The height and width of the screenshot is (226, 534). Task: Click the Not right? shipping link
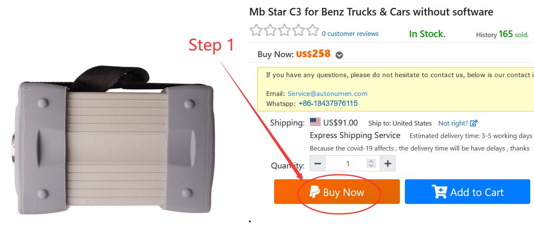pos(453,123)
